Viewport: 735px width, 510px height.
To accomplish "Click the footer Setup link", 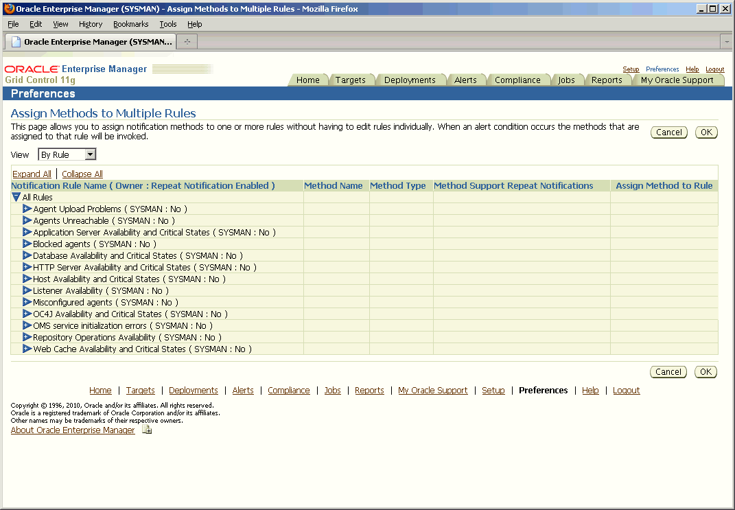I will pos(493,390).
